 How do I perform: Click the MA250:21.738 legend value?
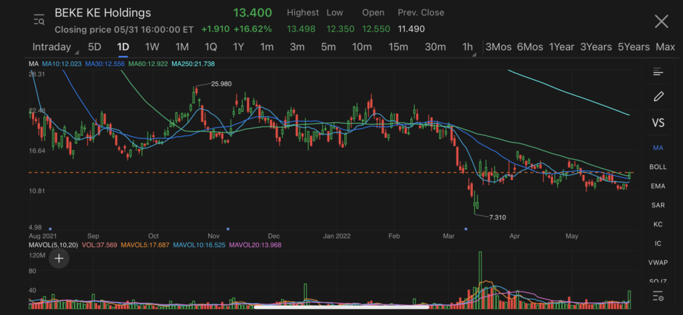coord(193,64)
